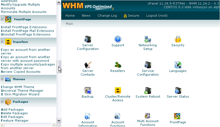Open Copy multiple accounts/packages from another server
Screen dimensions: 220x127
click(28, 66)
